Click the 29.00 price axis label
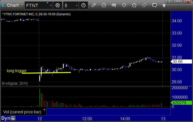 coord(177,82)
